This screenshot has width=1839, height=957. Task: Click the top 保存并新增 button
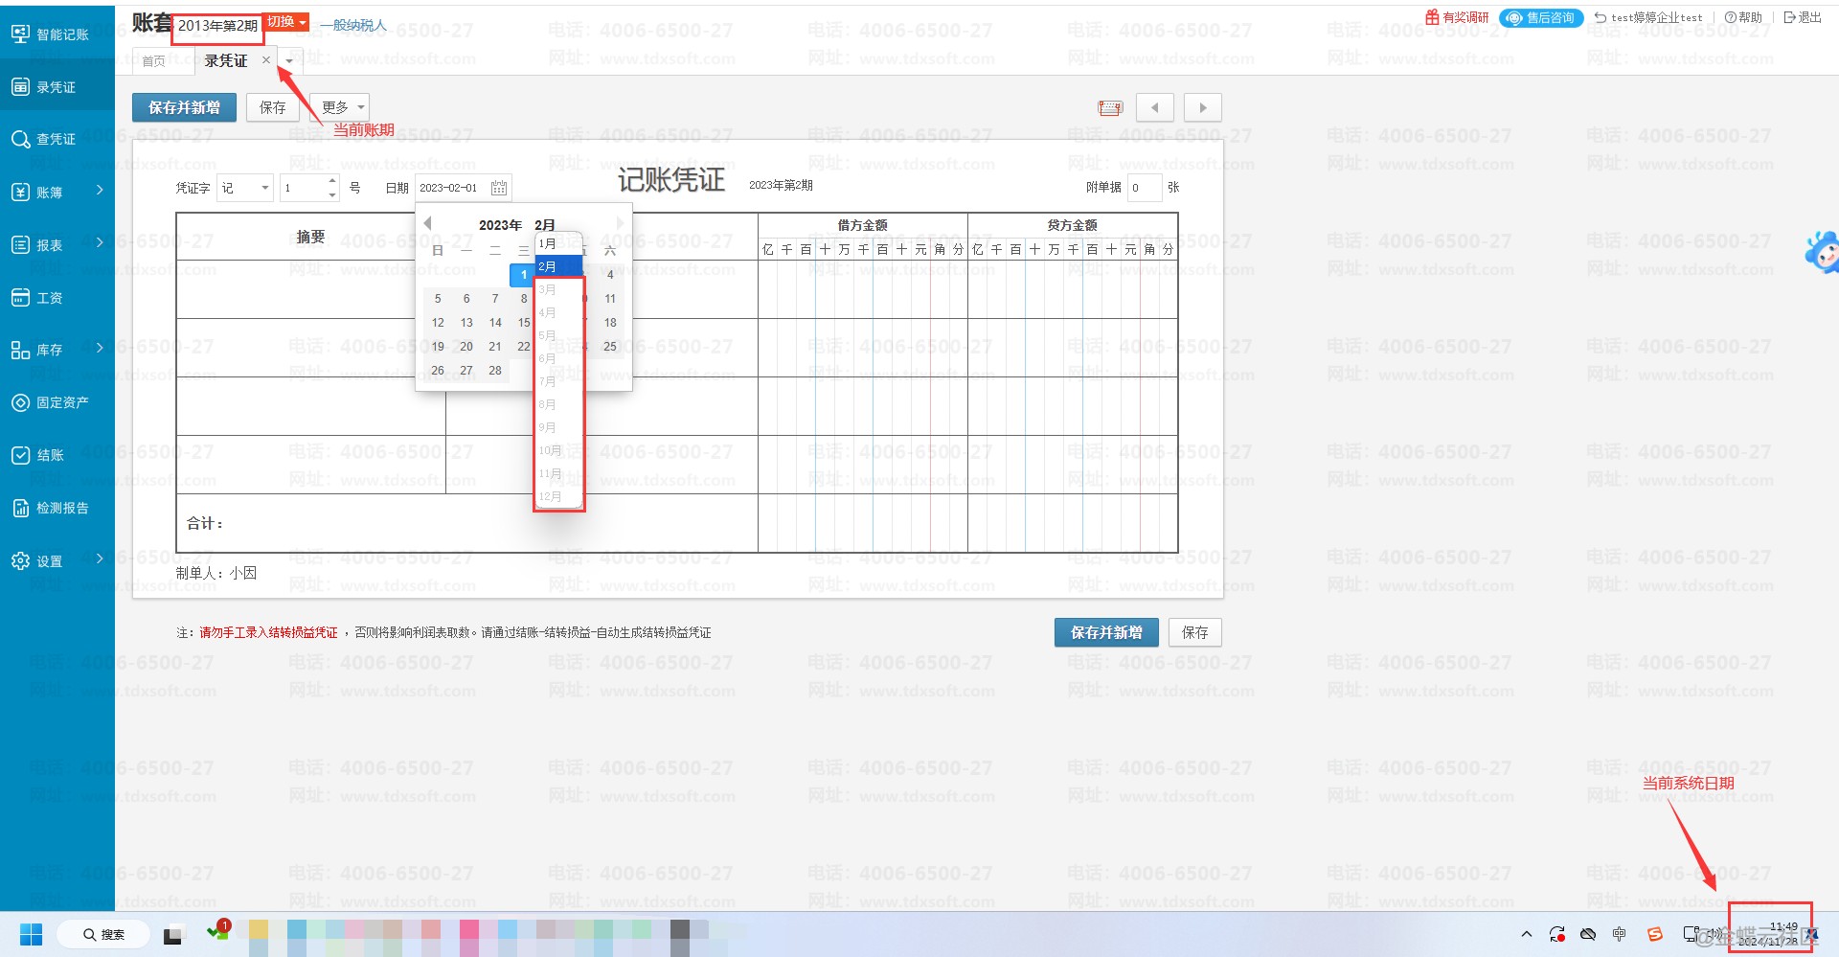184,107
